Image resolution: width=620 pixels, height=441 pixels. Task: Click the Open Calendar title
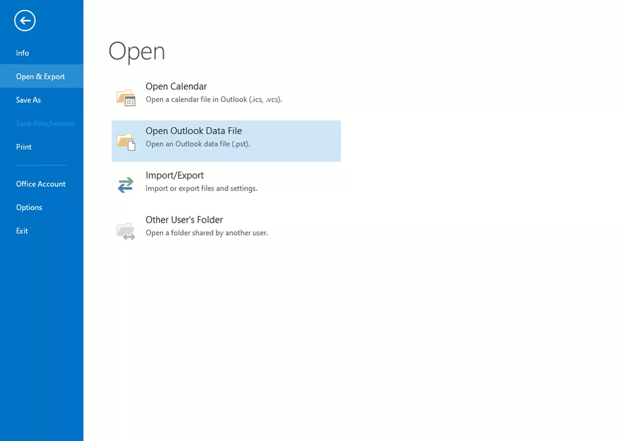coord(176,87)
